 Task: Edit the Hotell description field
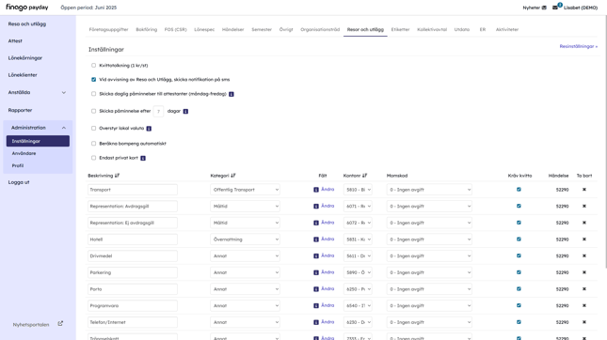[133, 240]
